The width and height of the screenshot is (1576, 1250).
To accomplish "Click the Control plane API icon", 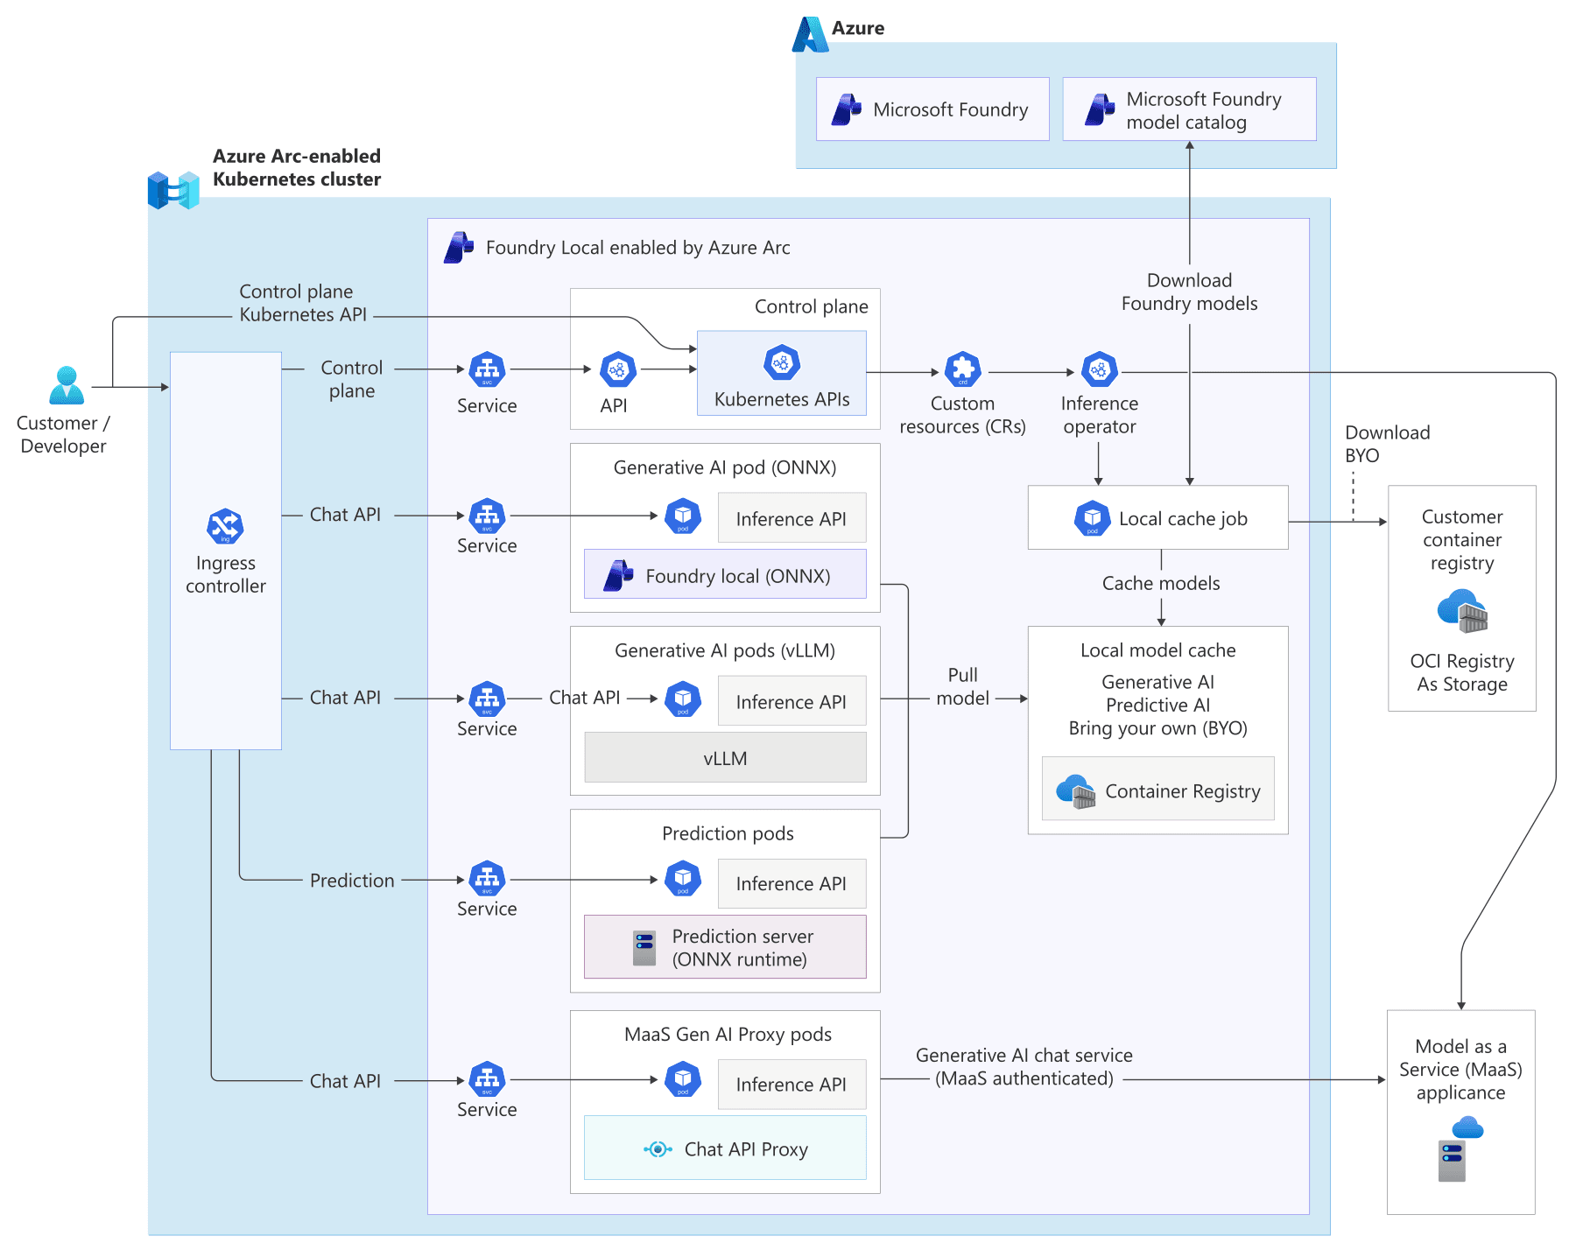I will (617, 369).
